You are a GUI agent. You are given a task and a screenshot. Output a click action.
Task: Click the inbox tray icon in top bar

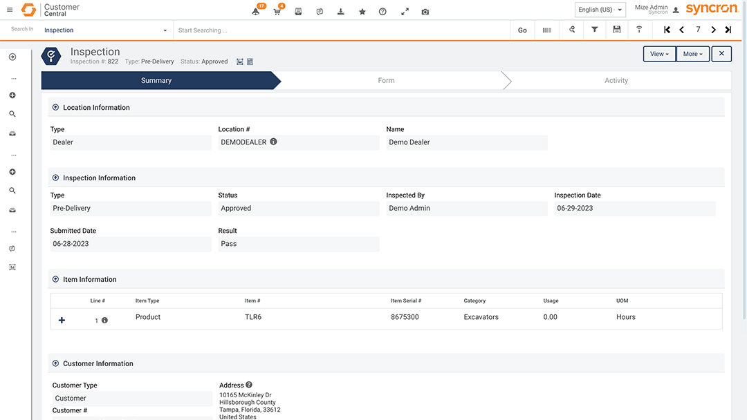(x=298, y=12)
